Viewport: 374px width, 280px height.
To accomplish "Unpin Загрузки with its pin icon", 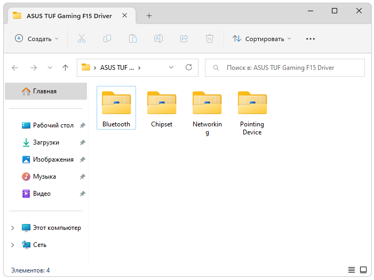I will [83, 142].
